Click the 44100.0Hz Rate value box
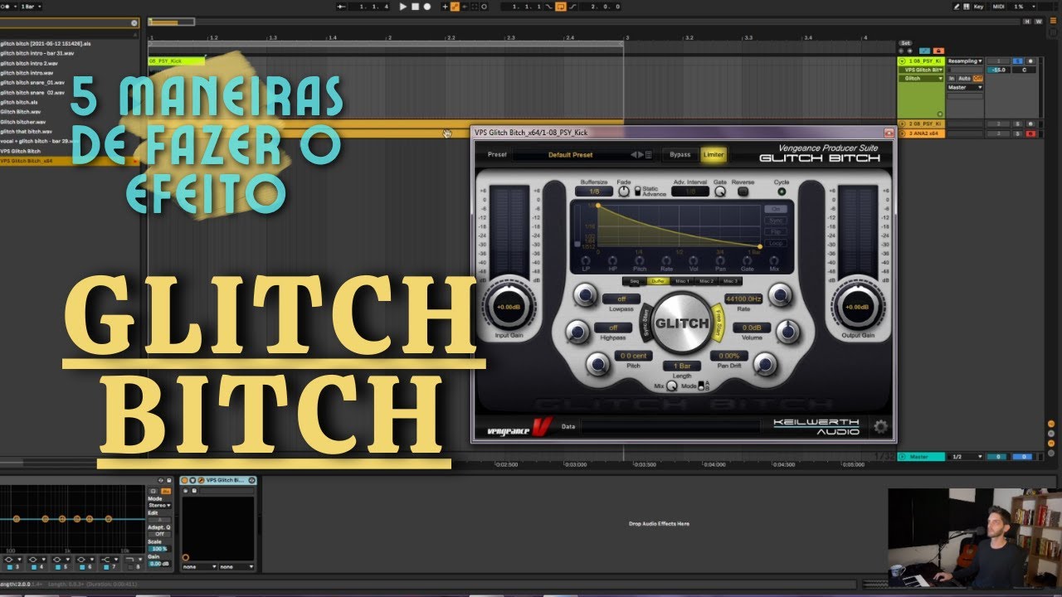Screen dimensions: 1062x597 click(743, 298)
